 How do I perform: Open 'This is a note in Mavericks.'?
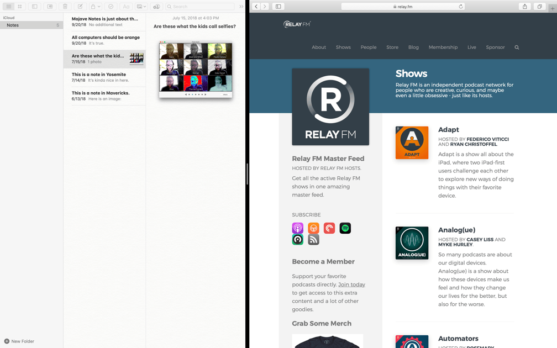[x=104, y=96]
